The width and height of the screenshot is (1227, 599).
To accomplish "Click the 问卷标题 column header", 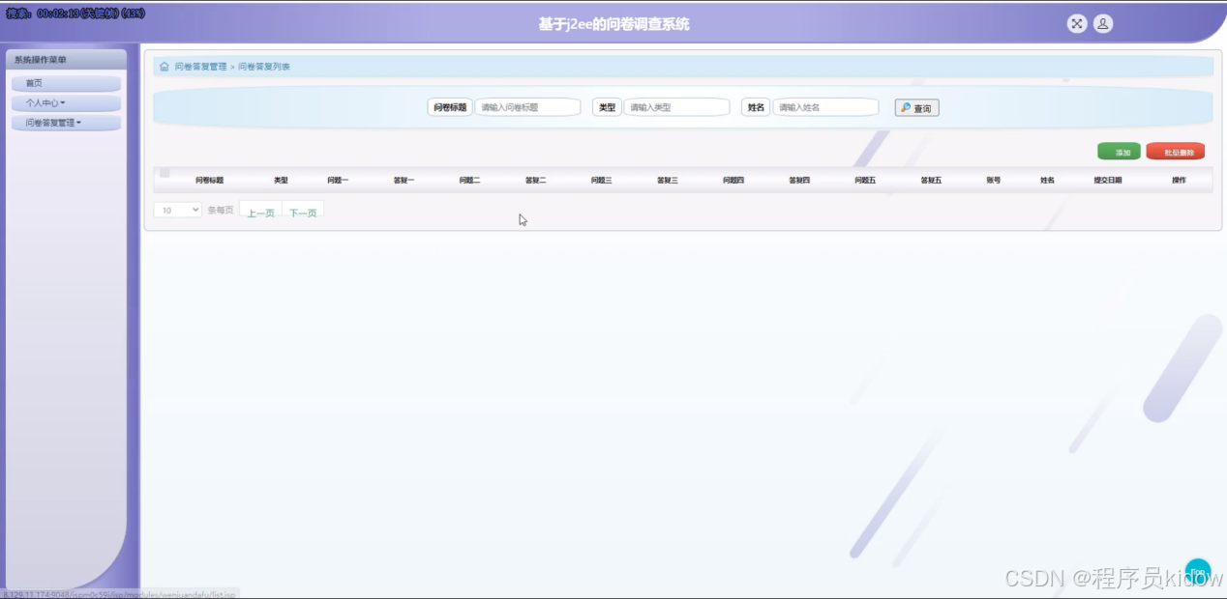I will pyautogui.click(x=209, y=181).
